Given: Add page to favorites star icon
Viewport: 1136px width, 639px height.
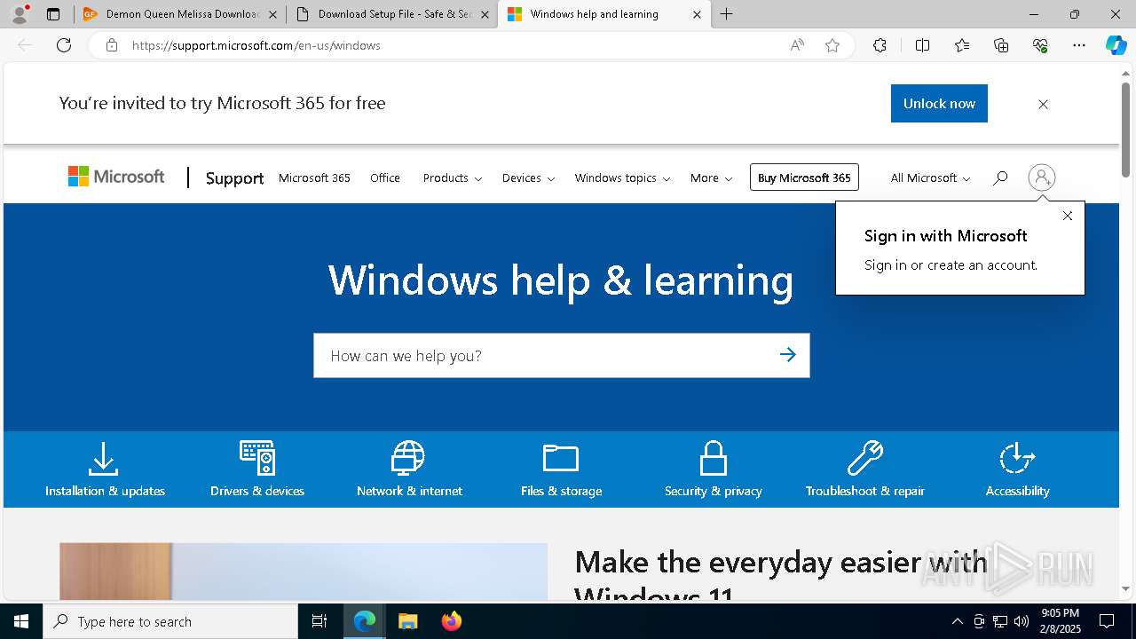Looking at the screenshot, I should coord(832,45).
